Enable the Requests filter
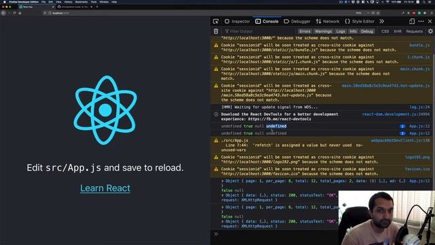 [414, 31]
